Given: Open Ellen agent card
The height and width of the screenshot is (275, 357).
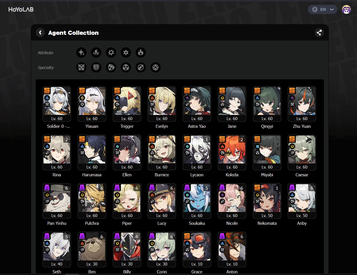Looking at the screenshot, I should tap(127, 153).
